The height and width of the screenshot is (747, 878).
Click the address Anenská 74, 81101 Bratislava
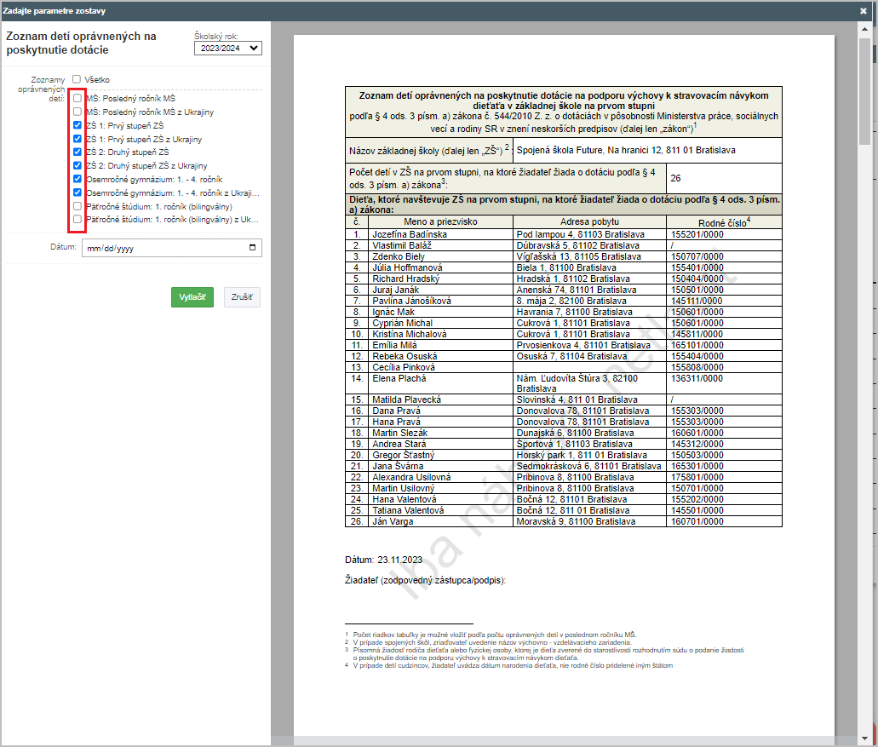(577, 290)
